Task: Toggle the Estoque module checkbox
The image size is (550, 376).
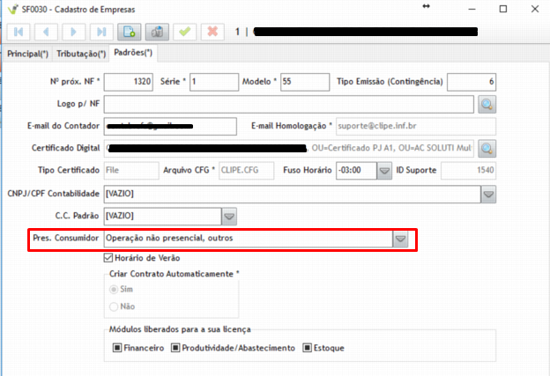Action: click(307, 348)
